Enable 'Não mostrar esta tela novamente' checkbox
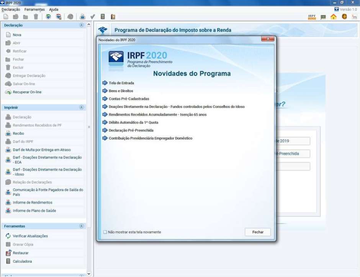Viewport: 360px width, 277px height. coord(105,232)
